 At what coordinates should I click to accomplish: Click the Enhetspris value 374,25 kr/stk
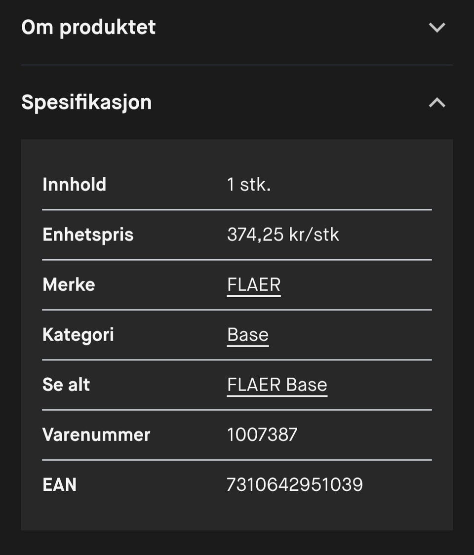(283, 235)
